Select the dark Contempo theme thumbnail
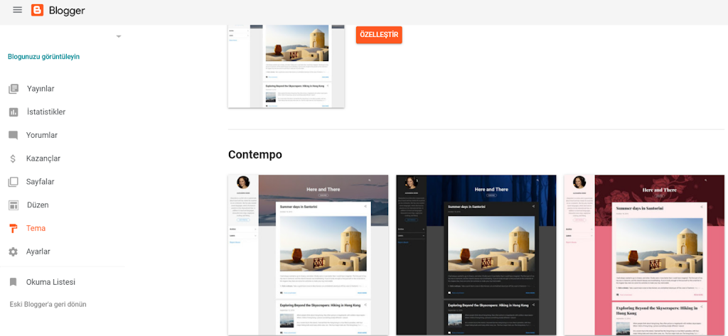The image size is (728, 336). pyautogui.click(x=476, y=254)
